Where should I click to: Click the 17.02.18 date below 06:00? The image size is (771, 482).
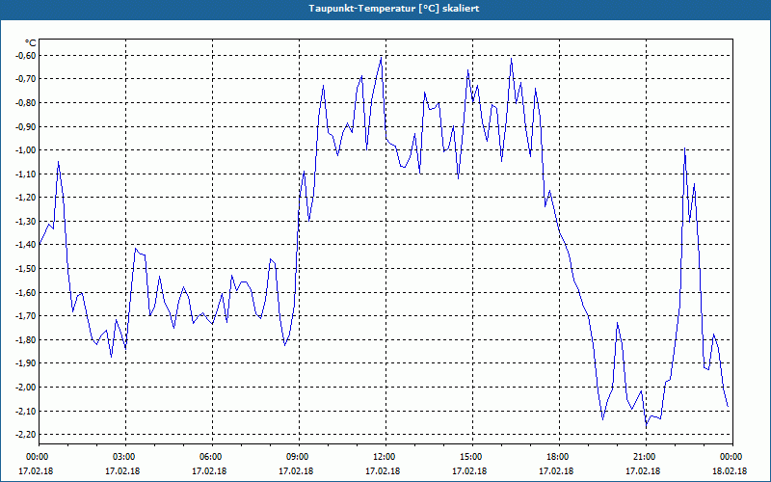tap(209, 471)
